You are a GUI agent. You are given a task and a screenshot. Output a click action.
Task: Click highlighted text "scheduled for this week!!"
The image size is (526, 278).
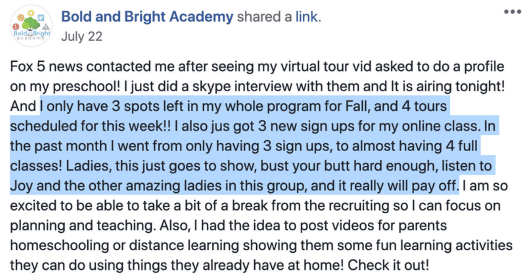click(x=90, y=126)
